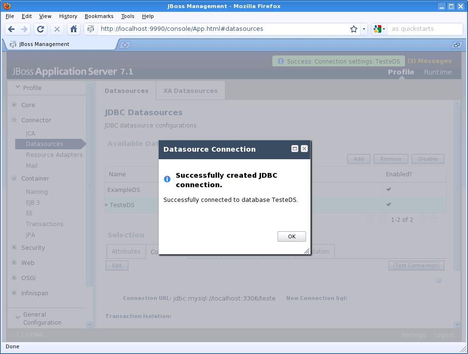This screenshot has width=468, height=354.
Task: Click the list all tabs icon
Action: (x=457, y=45)
